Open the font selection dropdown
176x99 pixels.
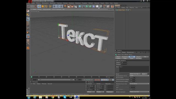click(x=135, y=74)
